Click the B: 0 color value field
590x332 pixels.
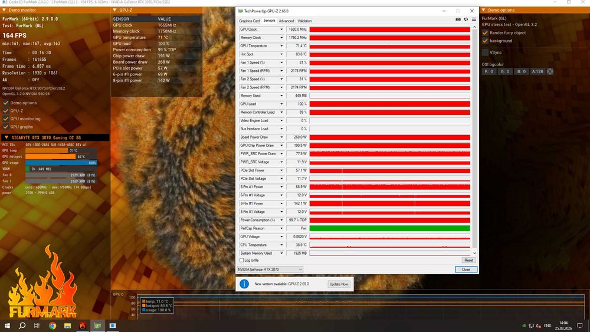pos(521,71)
